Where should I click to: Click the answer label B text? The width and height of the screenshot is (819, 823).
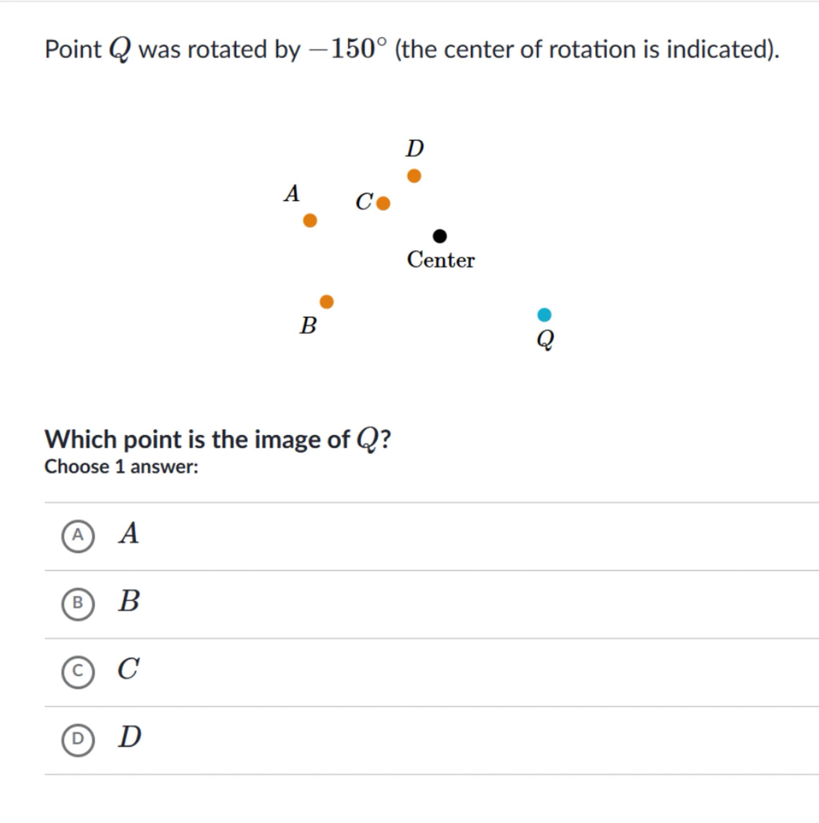point(128,601)
